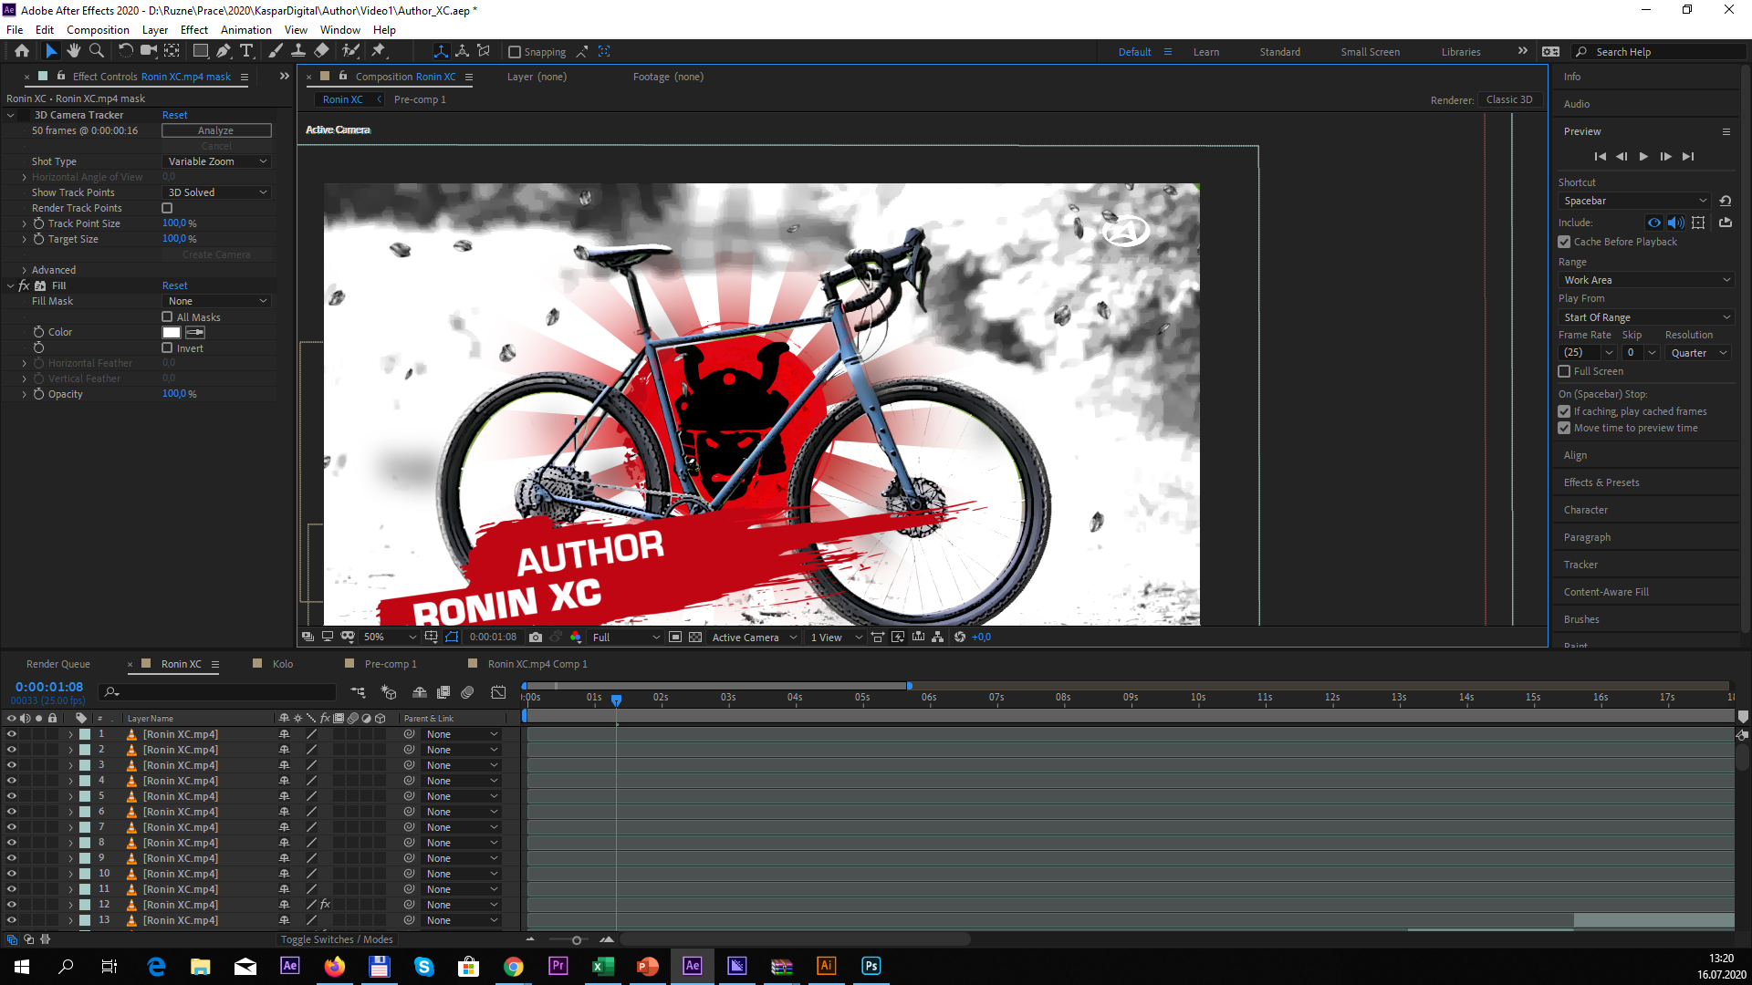
Task: Jump to first frame in Preview panel
Action: pyautogui.click(x=1600, y=157)
